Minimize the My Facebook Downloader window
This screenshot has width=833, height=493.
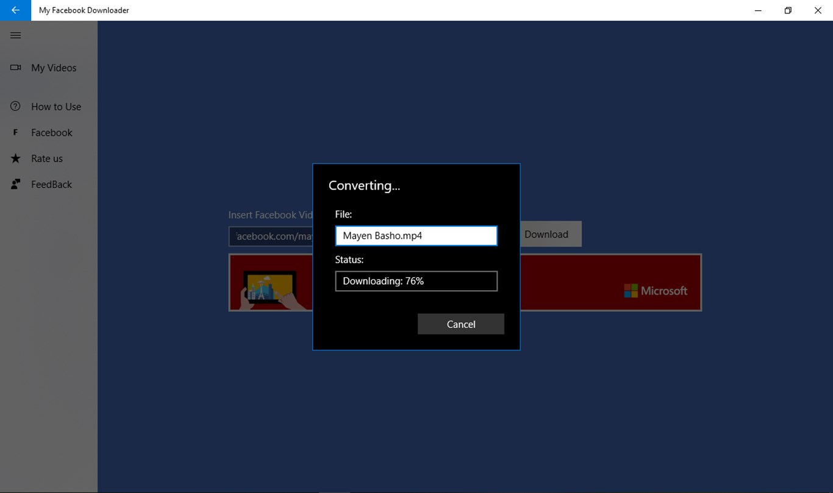[758, 10]
